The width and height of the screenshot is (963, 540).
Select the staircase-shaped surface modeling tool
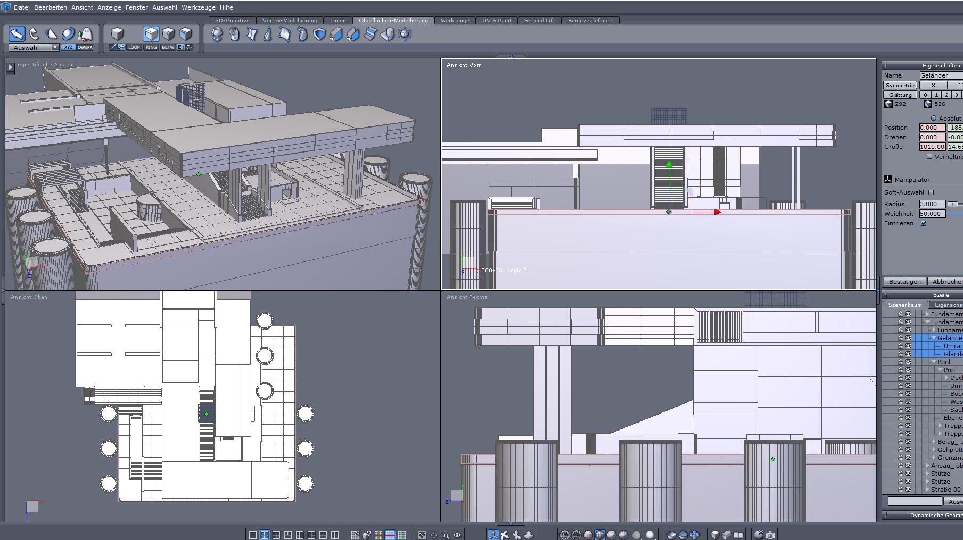point(370,35)
